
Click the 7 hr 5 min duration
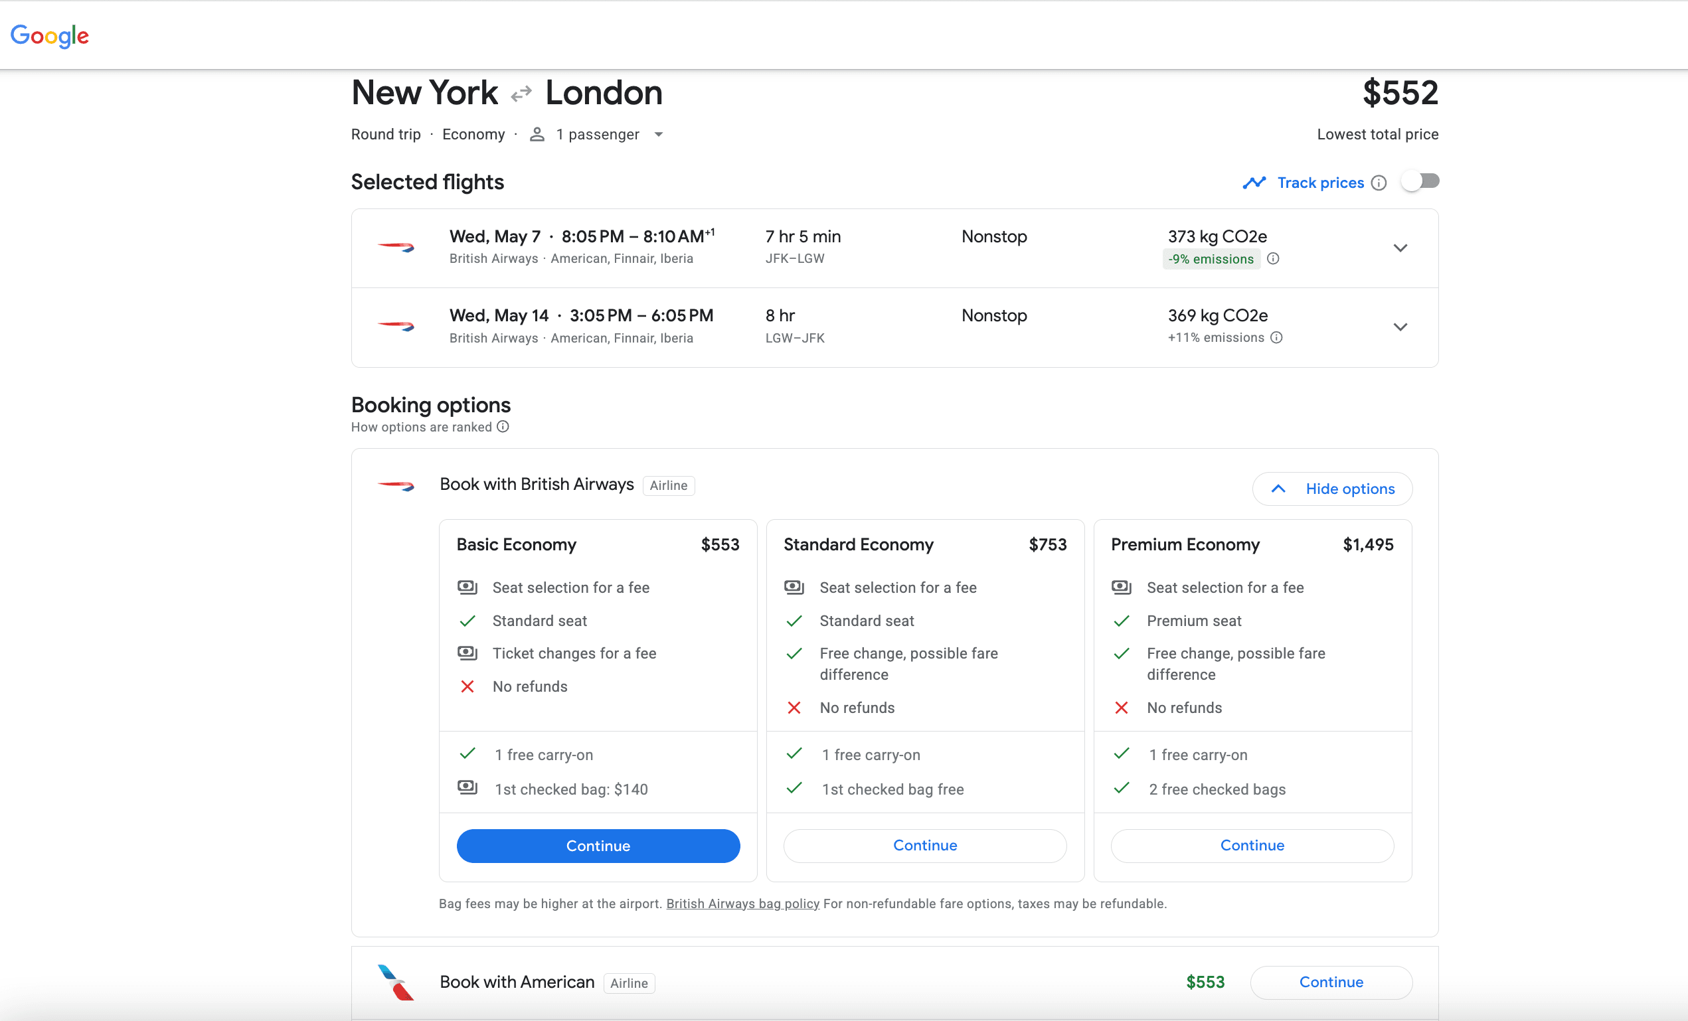point(803,236)
